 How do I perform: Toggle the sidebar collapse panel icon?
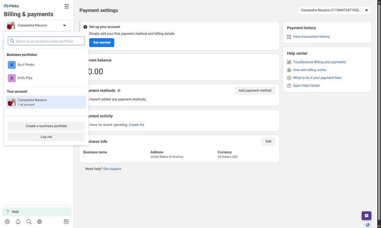(66, 221)
